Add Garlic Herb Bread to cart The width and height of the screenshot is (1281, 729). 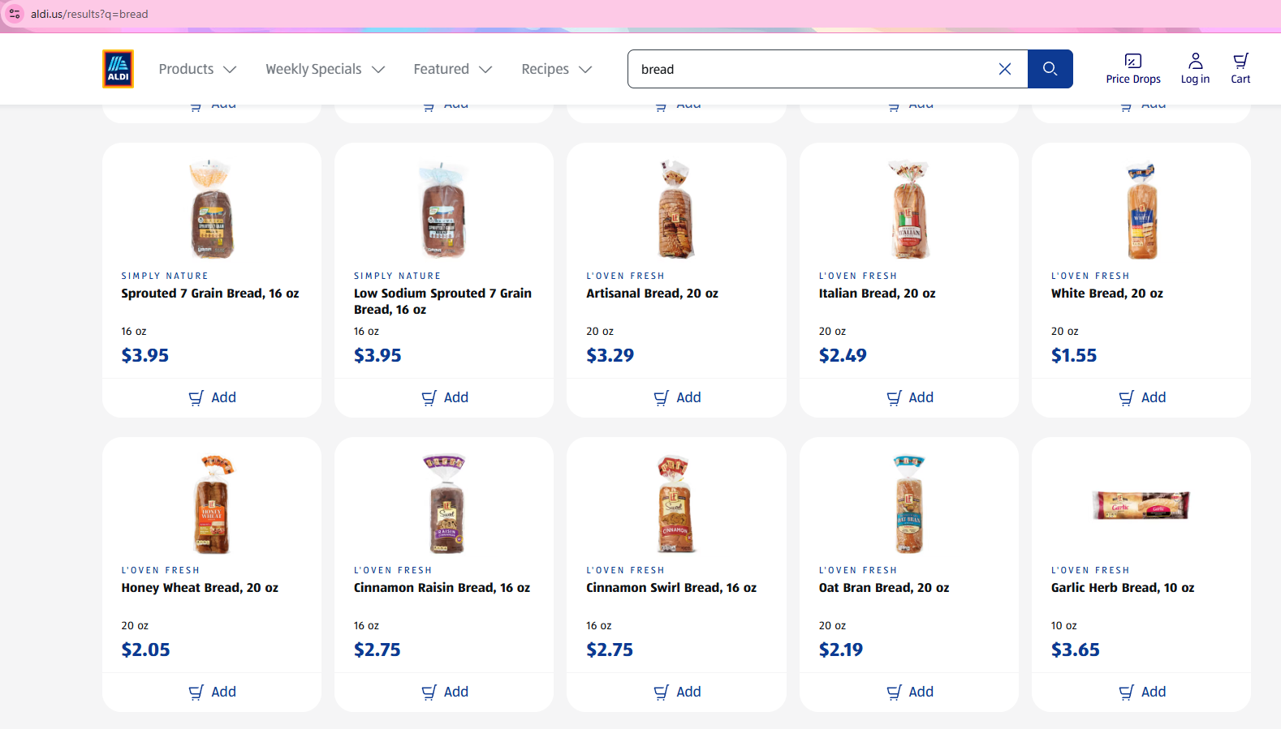tap(1141, 692)
